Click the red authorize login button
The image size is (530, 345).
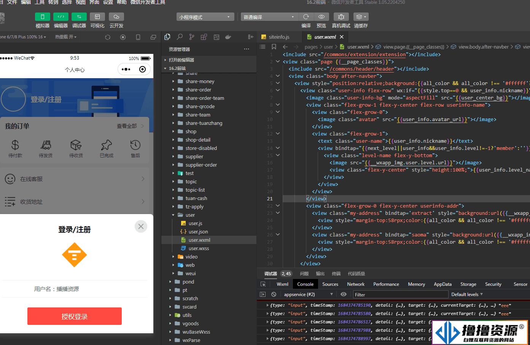coord(75,316)
